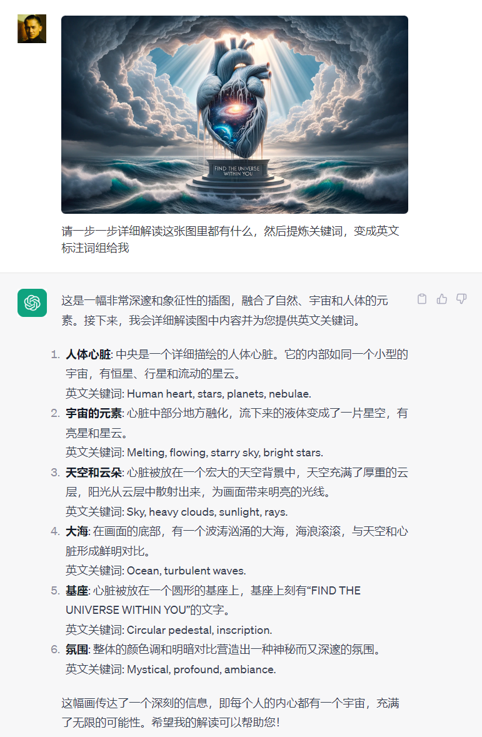Click the keywords line Circular pedestal, inscription
482x737 pixels.
[169, 630]
